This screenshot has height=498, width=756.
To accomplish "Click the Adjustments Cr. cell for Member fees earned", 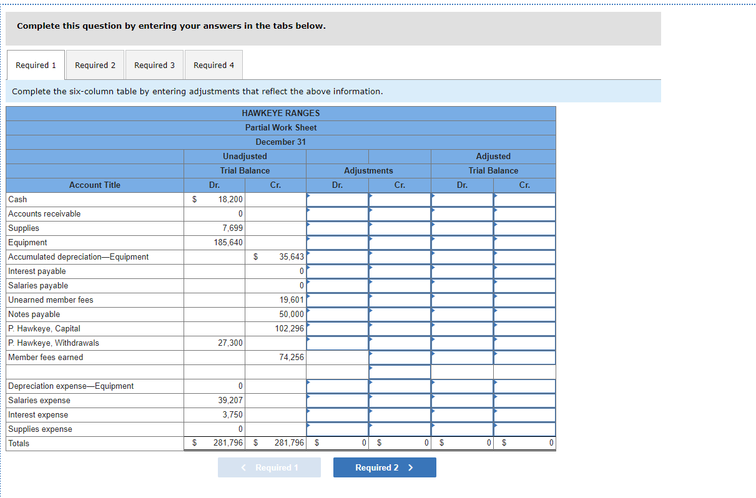I will coord(400,357).
